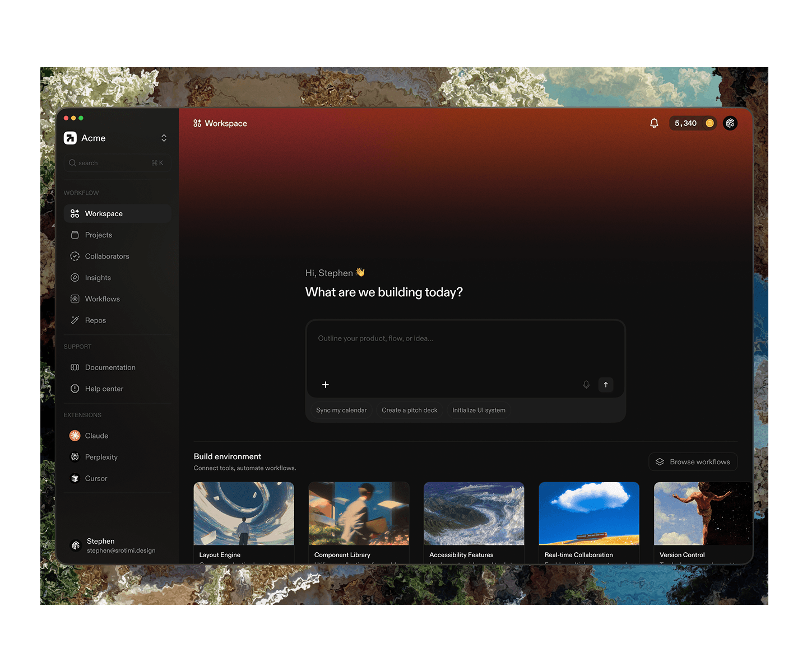Click Stephen's sidebar avatar icon
The image size is (807, 672).
point(76,545)
